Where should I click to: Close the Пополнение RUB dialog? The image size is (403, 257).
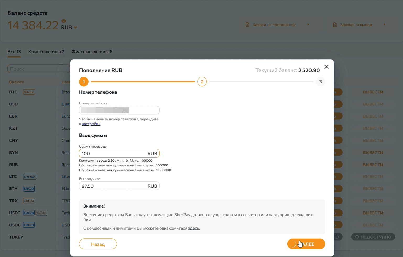(x=326, y=67)
